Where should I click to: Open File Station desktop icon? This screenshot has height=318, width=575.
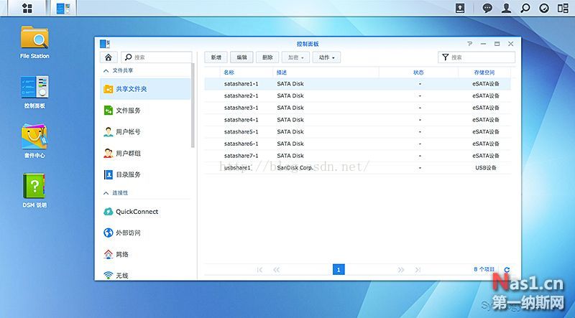[34, 40]
